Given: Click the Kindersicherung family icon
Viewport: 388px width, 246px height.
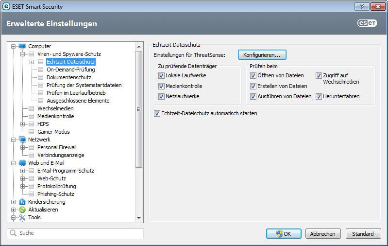Looking at the screenshot, I should tap(22, 202).
